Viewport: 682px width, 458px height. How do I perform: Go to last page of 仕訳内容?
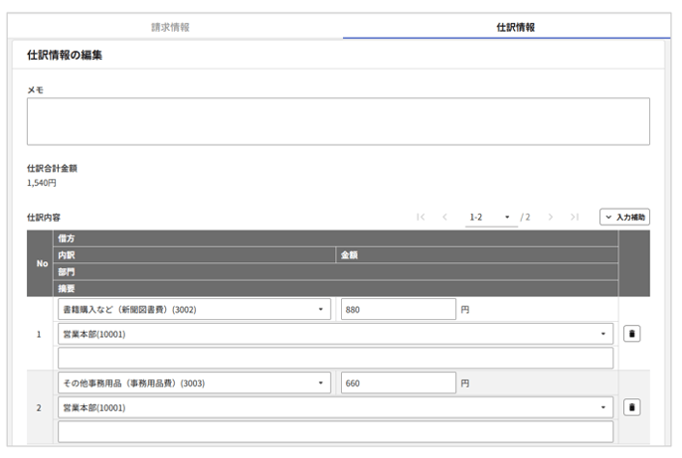point(575,217)
